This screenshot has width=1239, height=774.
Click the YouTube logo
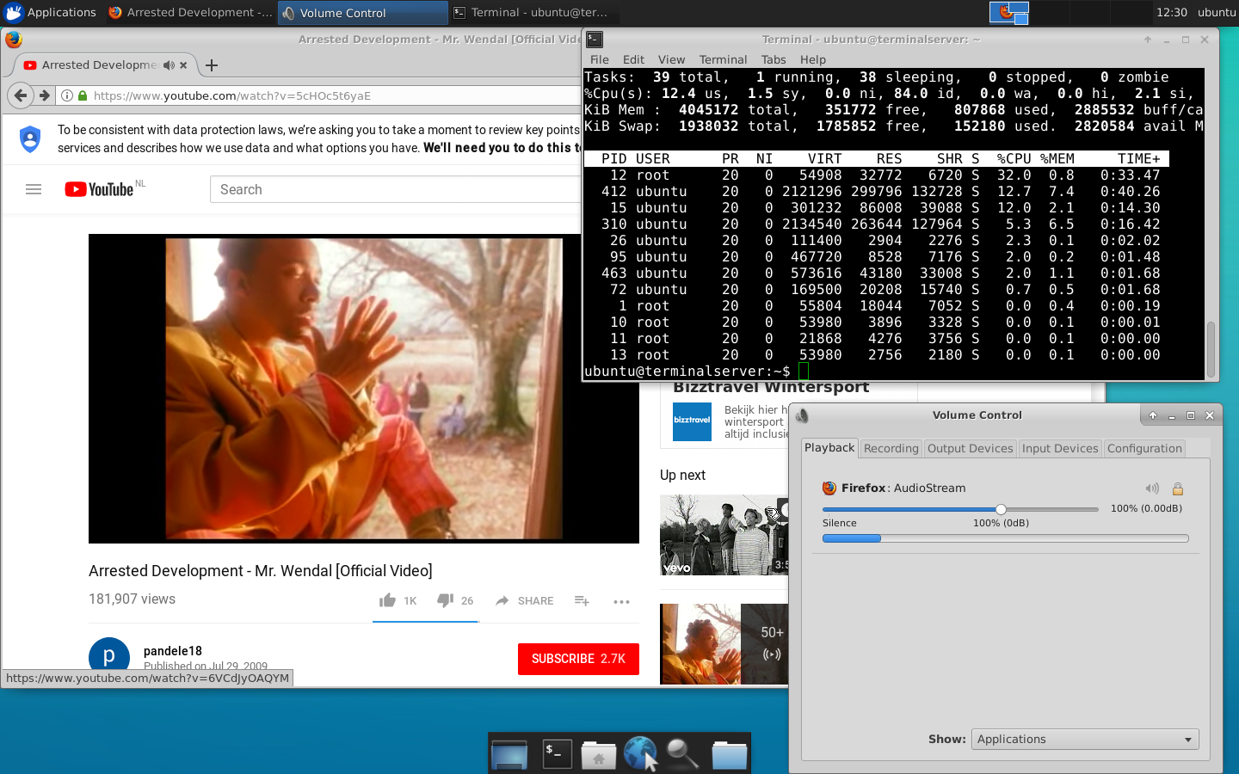click(x=100, y=189)
